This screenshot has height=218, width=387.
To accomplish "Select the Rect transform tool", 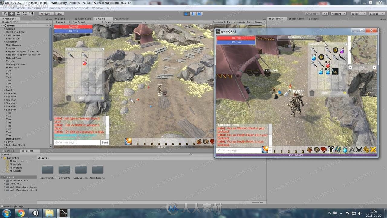I will click(31, 14).
